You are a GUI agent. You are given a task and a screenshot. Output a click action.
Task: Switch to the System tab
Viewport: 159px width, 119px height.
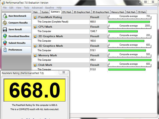click(x=45, y=12)
